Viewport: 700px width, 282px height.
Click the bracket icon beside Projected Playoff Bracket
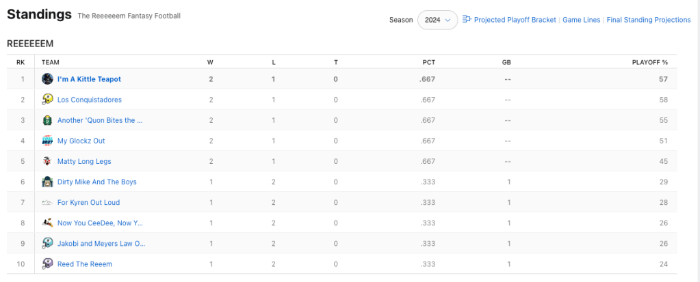pyautogui.click(x=467, y=20)
